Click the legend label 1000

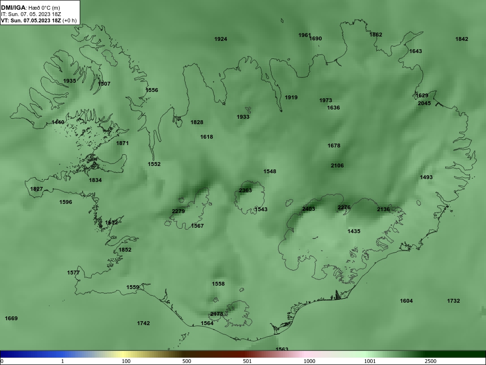point(309,361)
